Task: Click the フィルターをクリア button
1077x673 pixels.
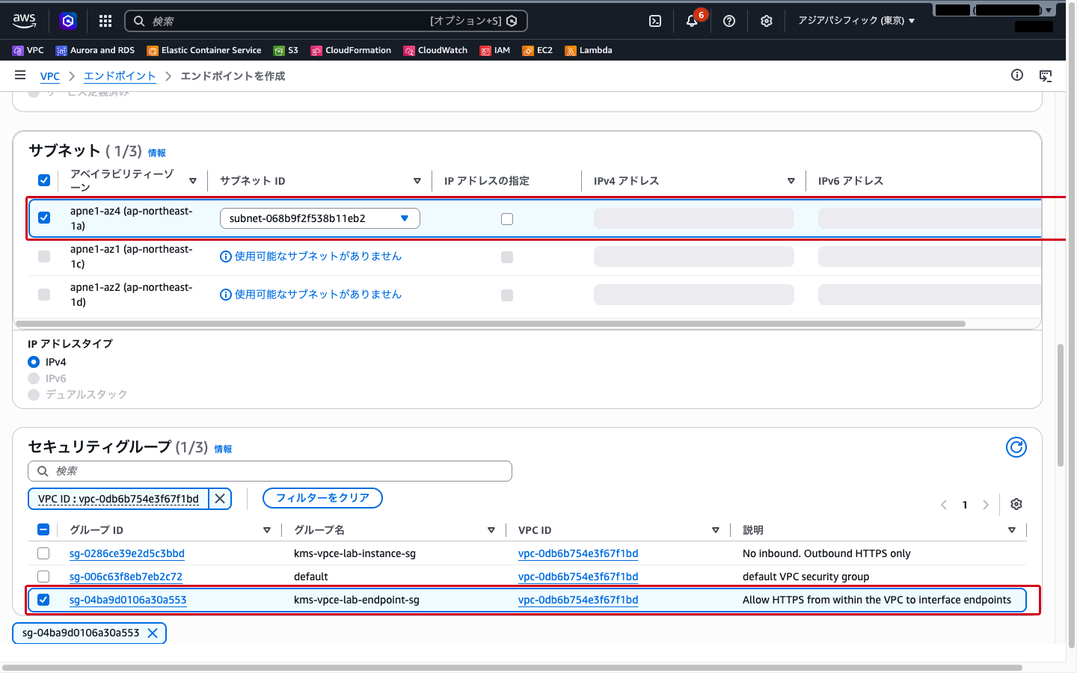Action: point(322,498)
